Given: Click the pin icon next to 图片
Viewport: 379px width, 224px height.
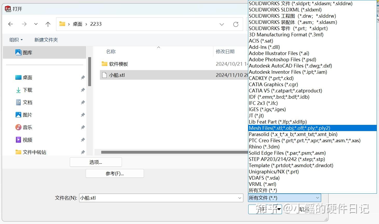Looking at the screenshot, I should point(83,115).
